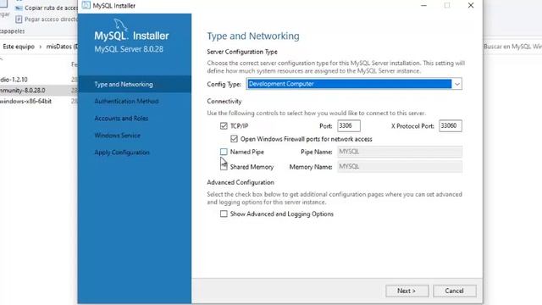This screenshot has width=542, height=305.
Task: Click Este equipo in Explorer breadcrumb
Action: (x=19, y=47)
